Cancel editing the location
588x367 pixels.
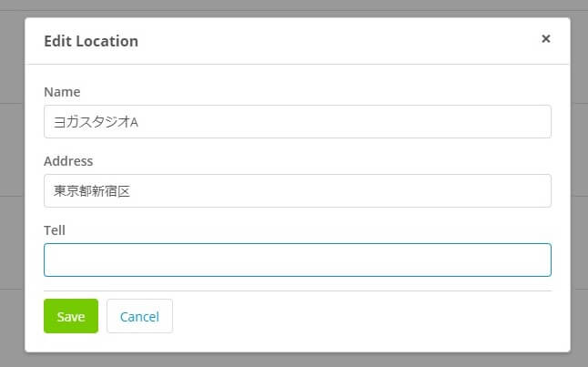coord(139,316)
